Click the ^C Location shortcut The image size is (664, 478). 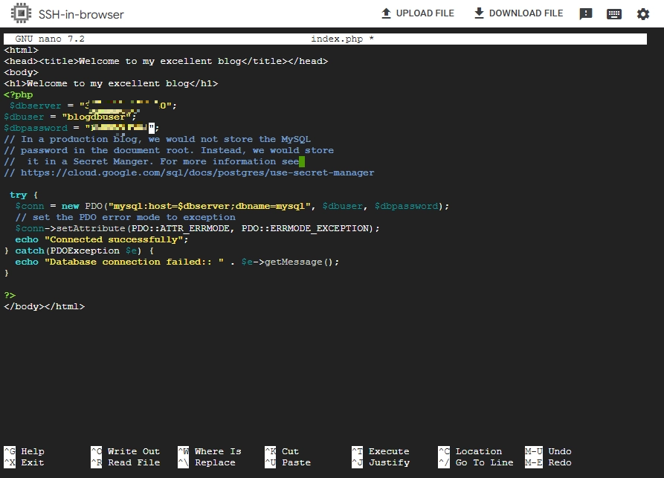tap(470, 451)
